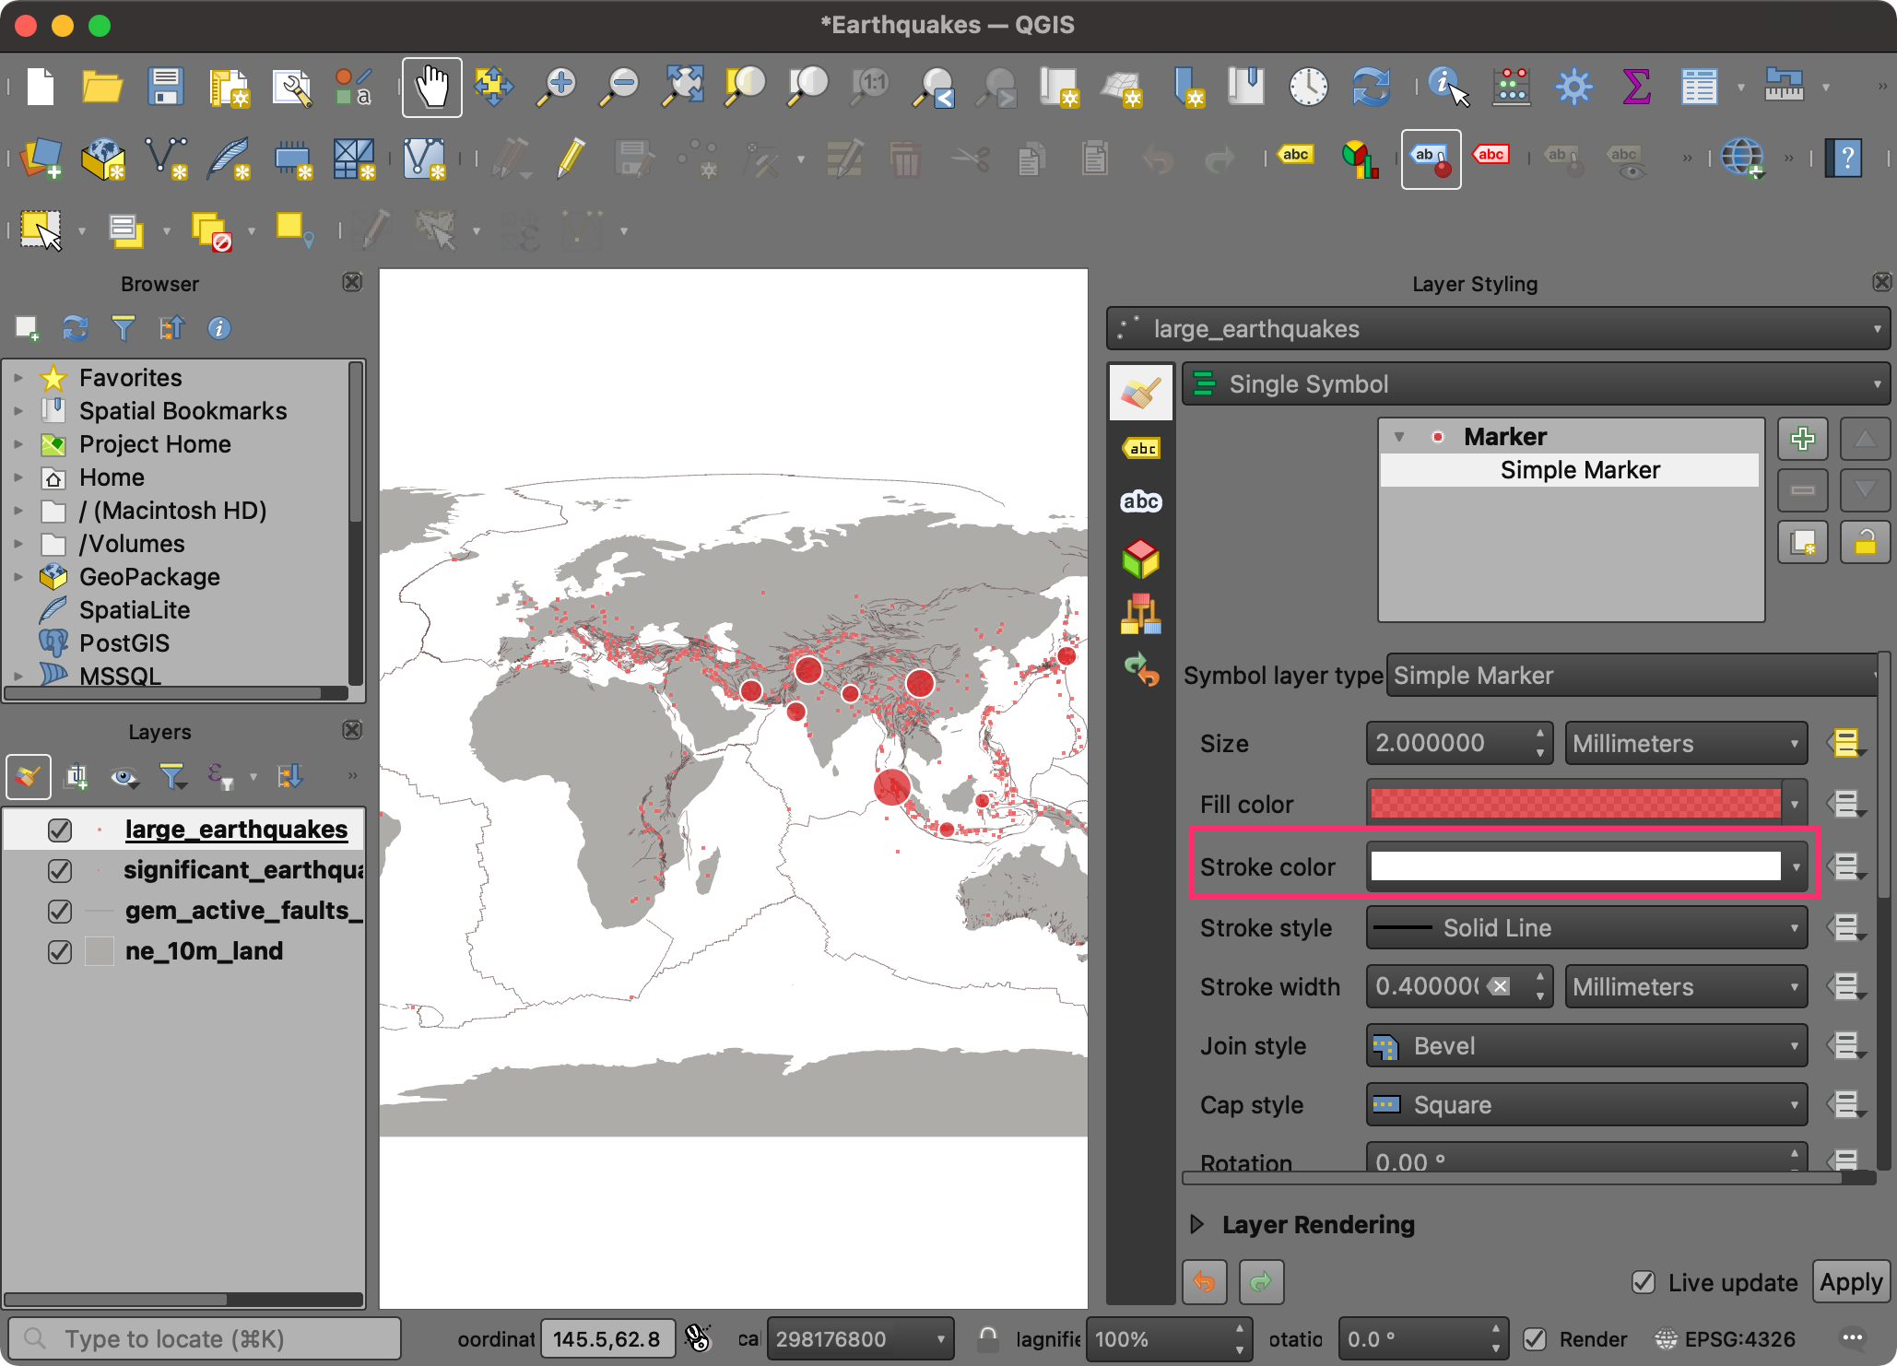Open Manage Map Themes eye icon
1897x1366 pixels.
[x=124, y=777]
